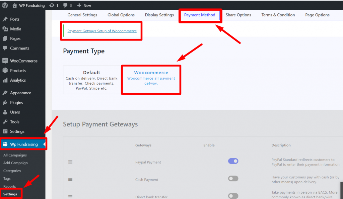Open the WP Fundraising site name link
Viewport: 343px width, 199px height.
32,5
